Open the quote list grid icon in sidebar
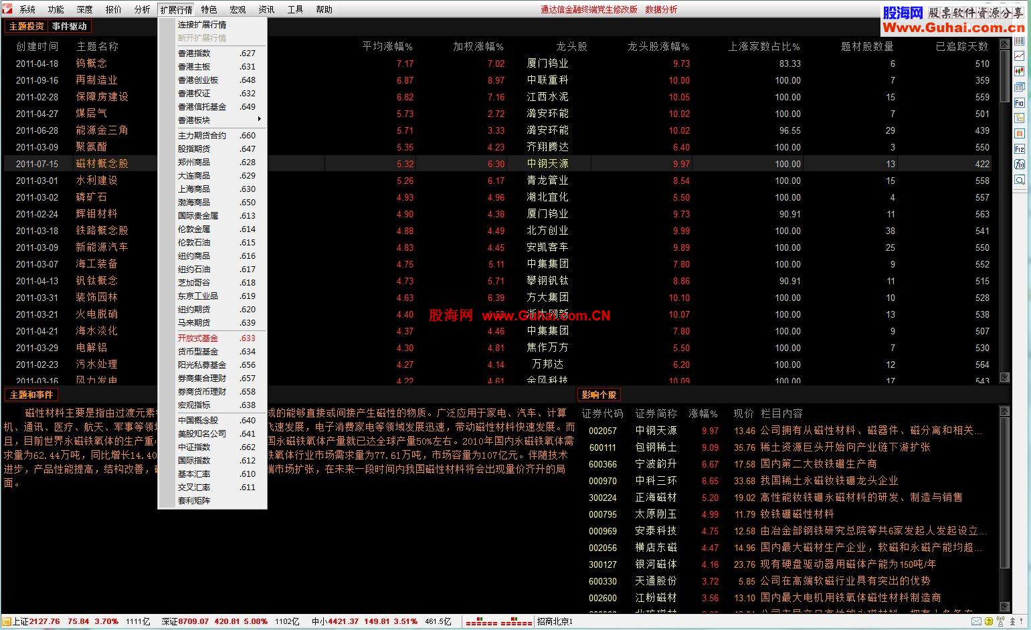1031x630 pixels. tap(1020, 41)
